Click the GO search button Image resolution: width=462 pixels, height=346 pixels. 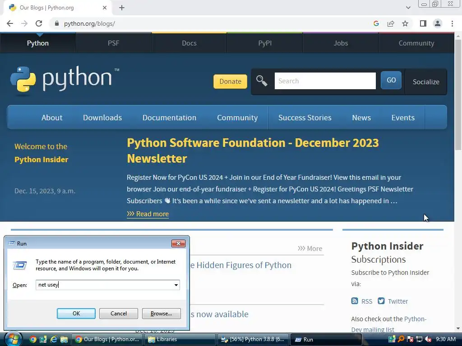[391, 80]
